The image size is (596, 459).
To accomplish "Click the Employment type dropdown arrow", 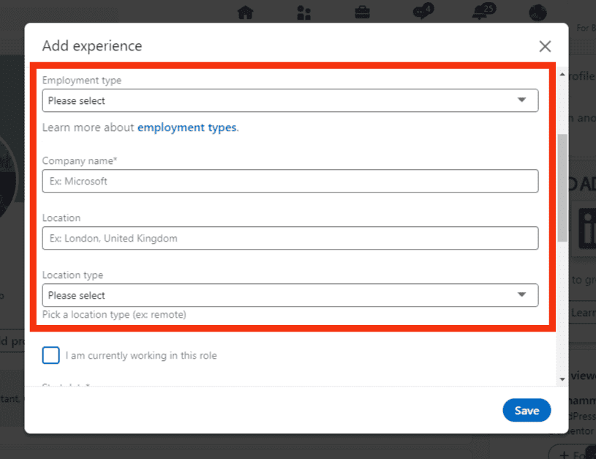I will (x=521, y=100).
